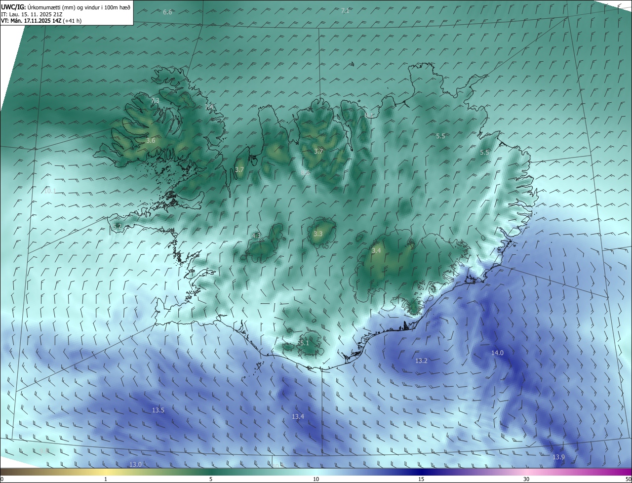Screen dimensions: 632x483
Task: Click the 3.4 value label on the map
Action: coord(376,251)
